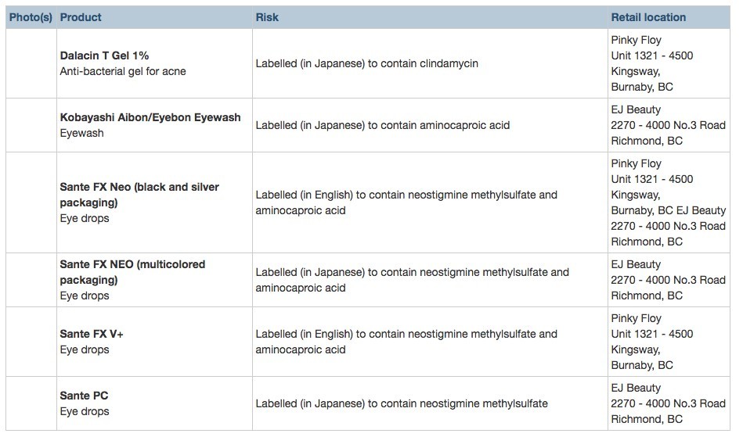The image size is (743, 437).
Task: Select Sante FX NEO multicolored packaging name
Action: [132, 272]
